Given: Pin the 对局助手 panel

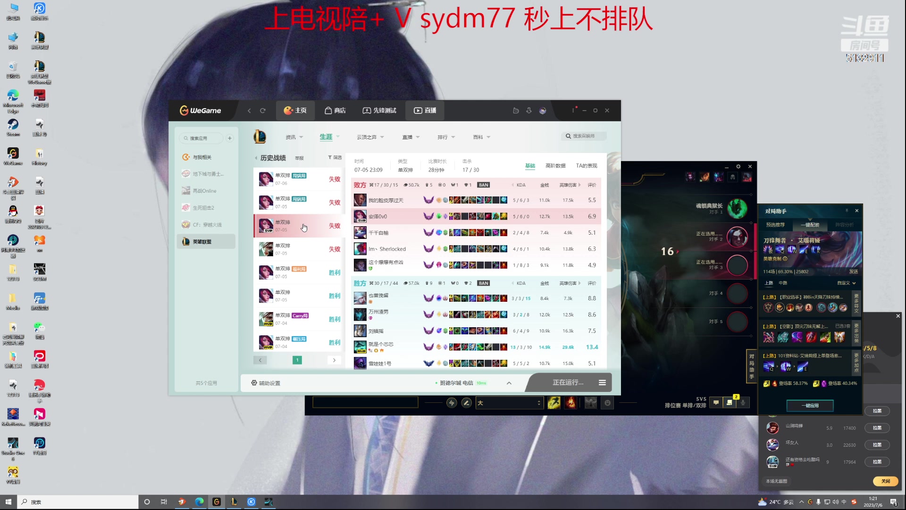Looking at the screenshot, I should pos(847,211).
